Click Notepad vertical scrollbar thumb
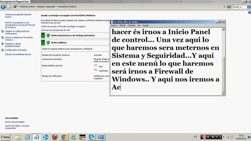The width and height of the screenshot is (251, 141). [x=223, y=74]
